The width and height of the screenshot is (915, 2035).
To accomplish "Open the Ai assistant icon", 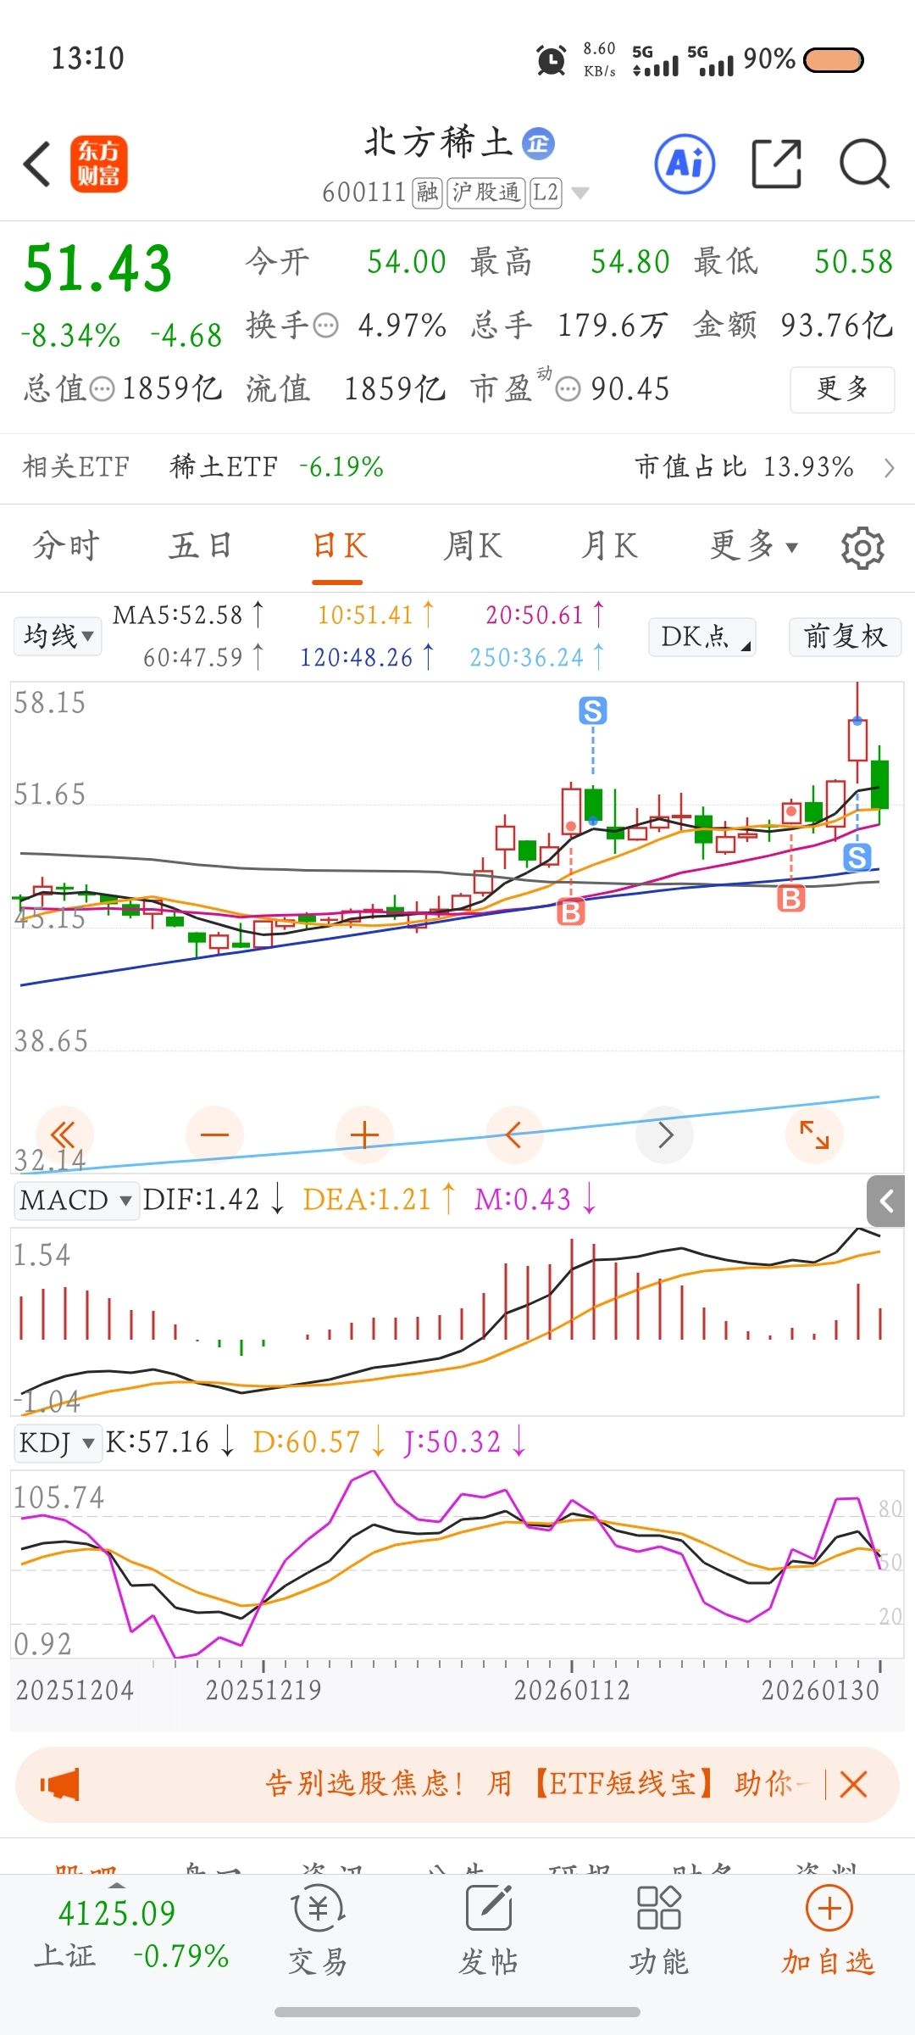I will click(x=685, y=164).
